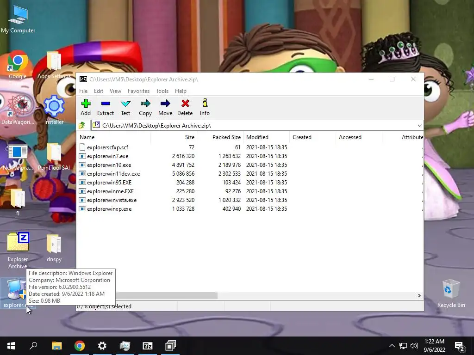Expand the address bar path dropdown
Viewport: 474px width, 355px height.
tap(419, 126)
